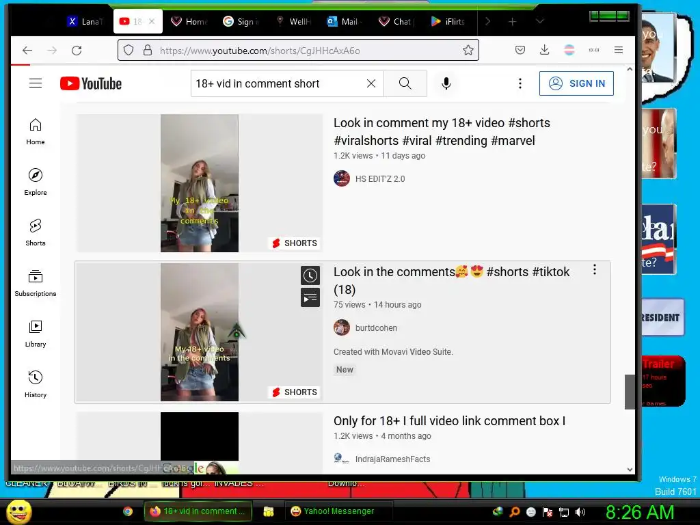
Task: Open the HS EDIT'Z short thumbnail
Action: point(200,183)
